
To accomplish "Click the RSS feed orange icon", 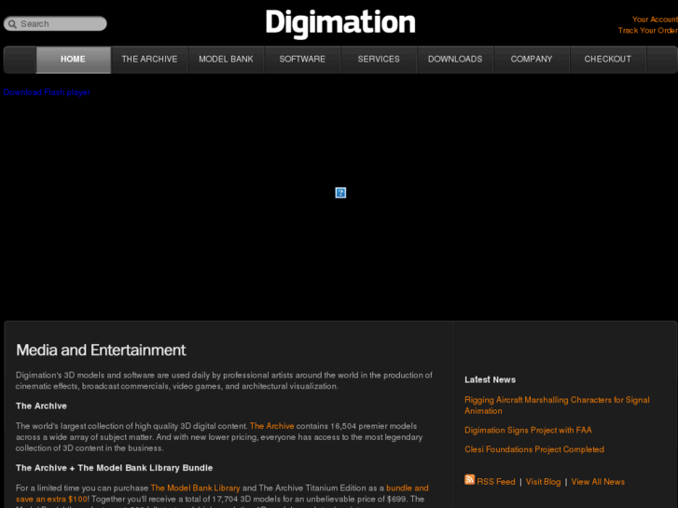I will [470, 479].
